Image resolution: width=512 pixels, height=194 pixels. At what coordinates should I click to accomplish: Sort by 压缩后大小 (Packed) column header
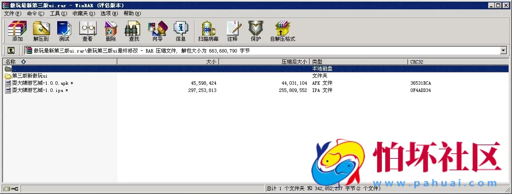pos(264,62)
